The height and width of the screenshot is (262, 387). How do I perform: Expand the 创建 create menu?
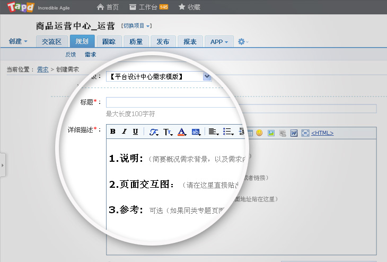(19, 42)
